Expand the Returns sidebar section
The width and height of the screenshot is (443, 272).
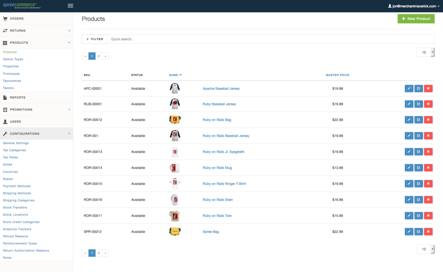point(36,31)
